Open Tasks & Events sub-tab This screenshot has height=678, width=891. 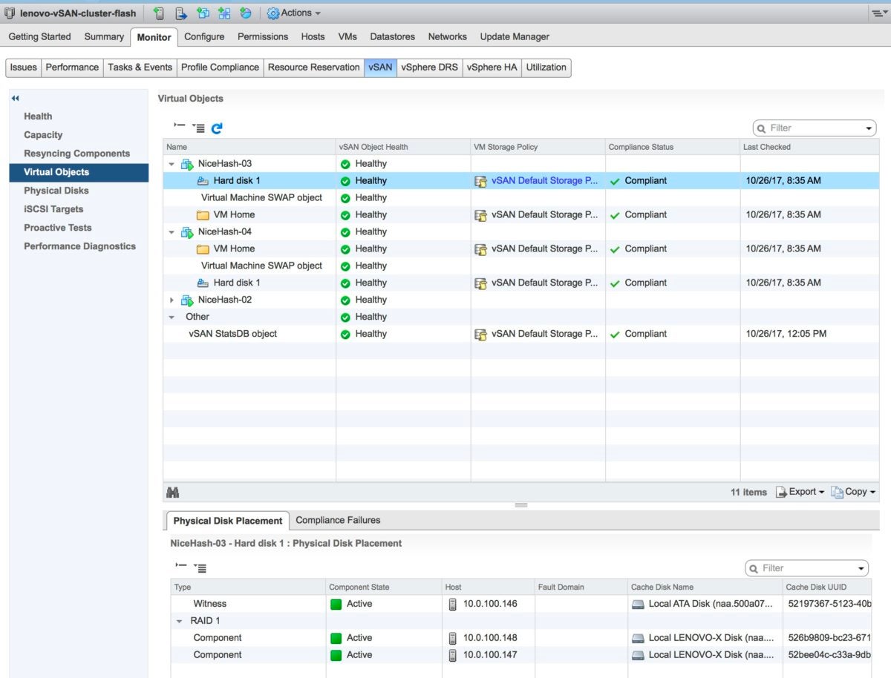click(140, 67)
